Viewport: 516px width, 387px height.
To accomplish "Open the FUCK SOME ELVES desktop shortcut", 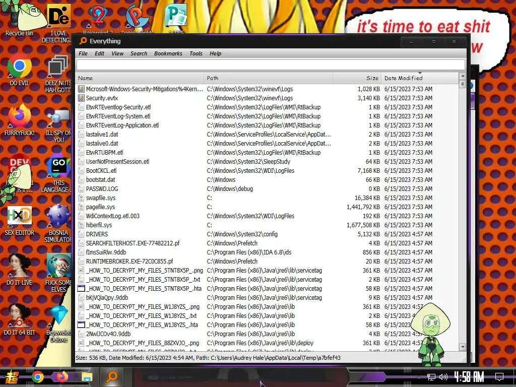I will click(x=58, y=273).
